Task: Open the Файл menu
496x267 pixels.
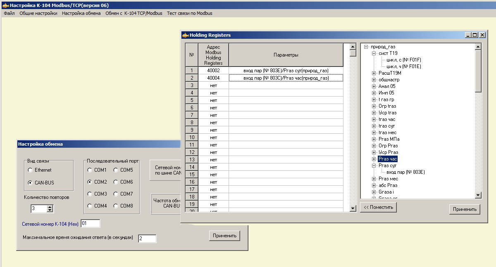Action: [x=9, y=13]
